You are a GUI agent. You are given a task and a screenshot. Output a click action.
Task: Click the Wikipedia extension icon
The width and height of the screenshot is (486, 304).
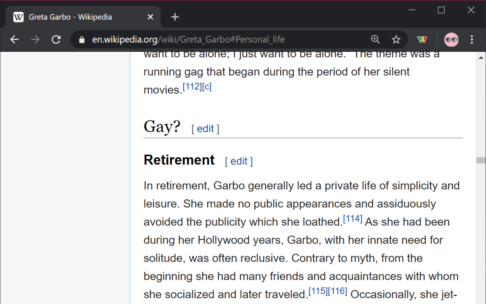tap(422, 39)
